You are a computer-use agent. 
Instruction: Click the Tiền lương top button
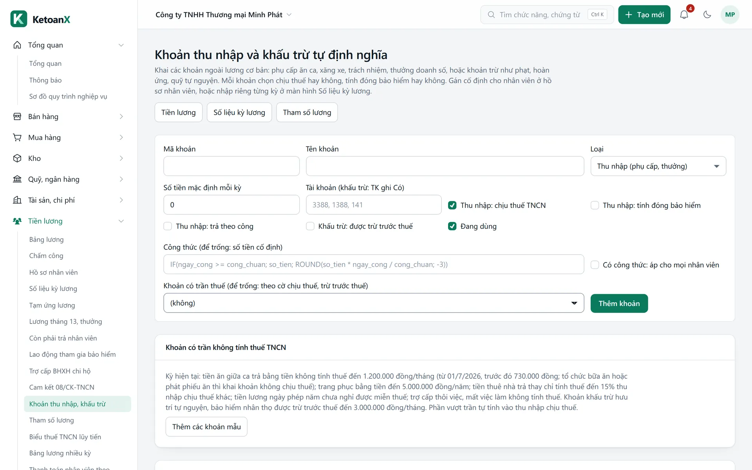[179, 112]
